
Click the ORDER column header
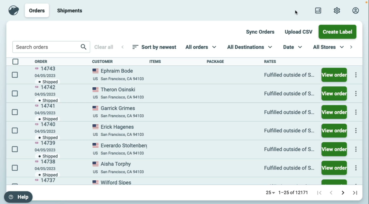tap(41, 62)
